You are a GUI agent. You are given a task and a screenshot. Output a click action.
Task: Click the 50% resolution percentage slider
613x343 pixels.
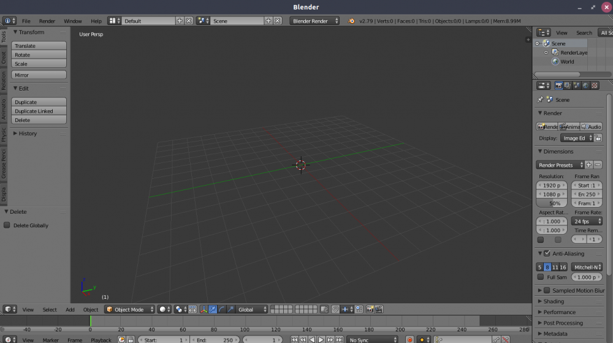click(x=552, y=203)
